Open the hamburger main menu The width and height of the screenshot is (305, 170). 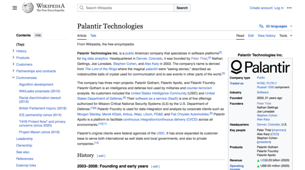pyautogui.click(x=15, y=8)
